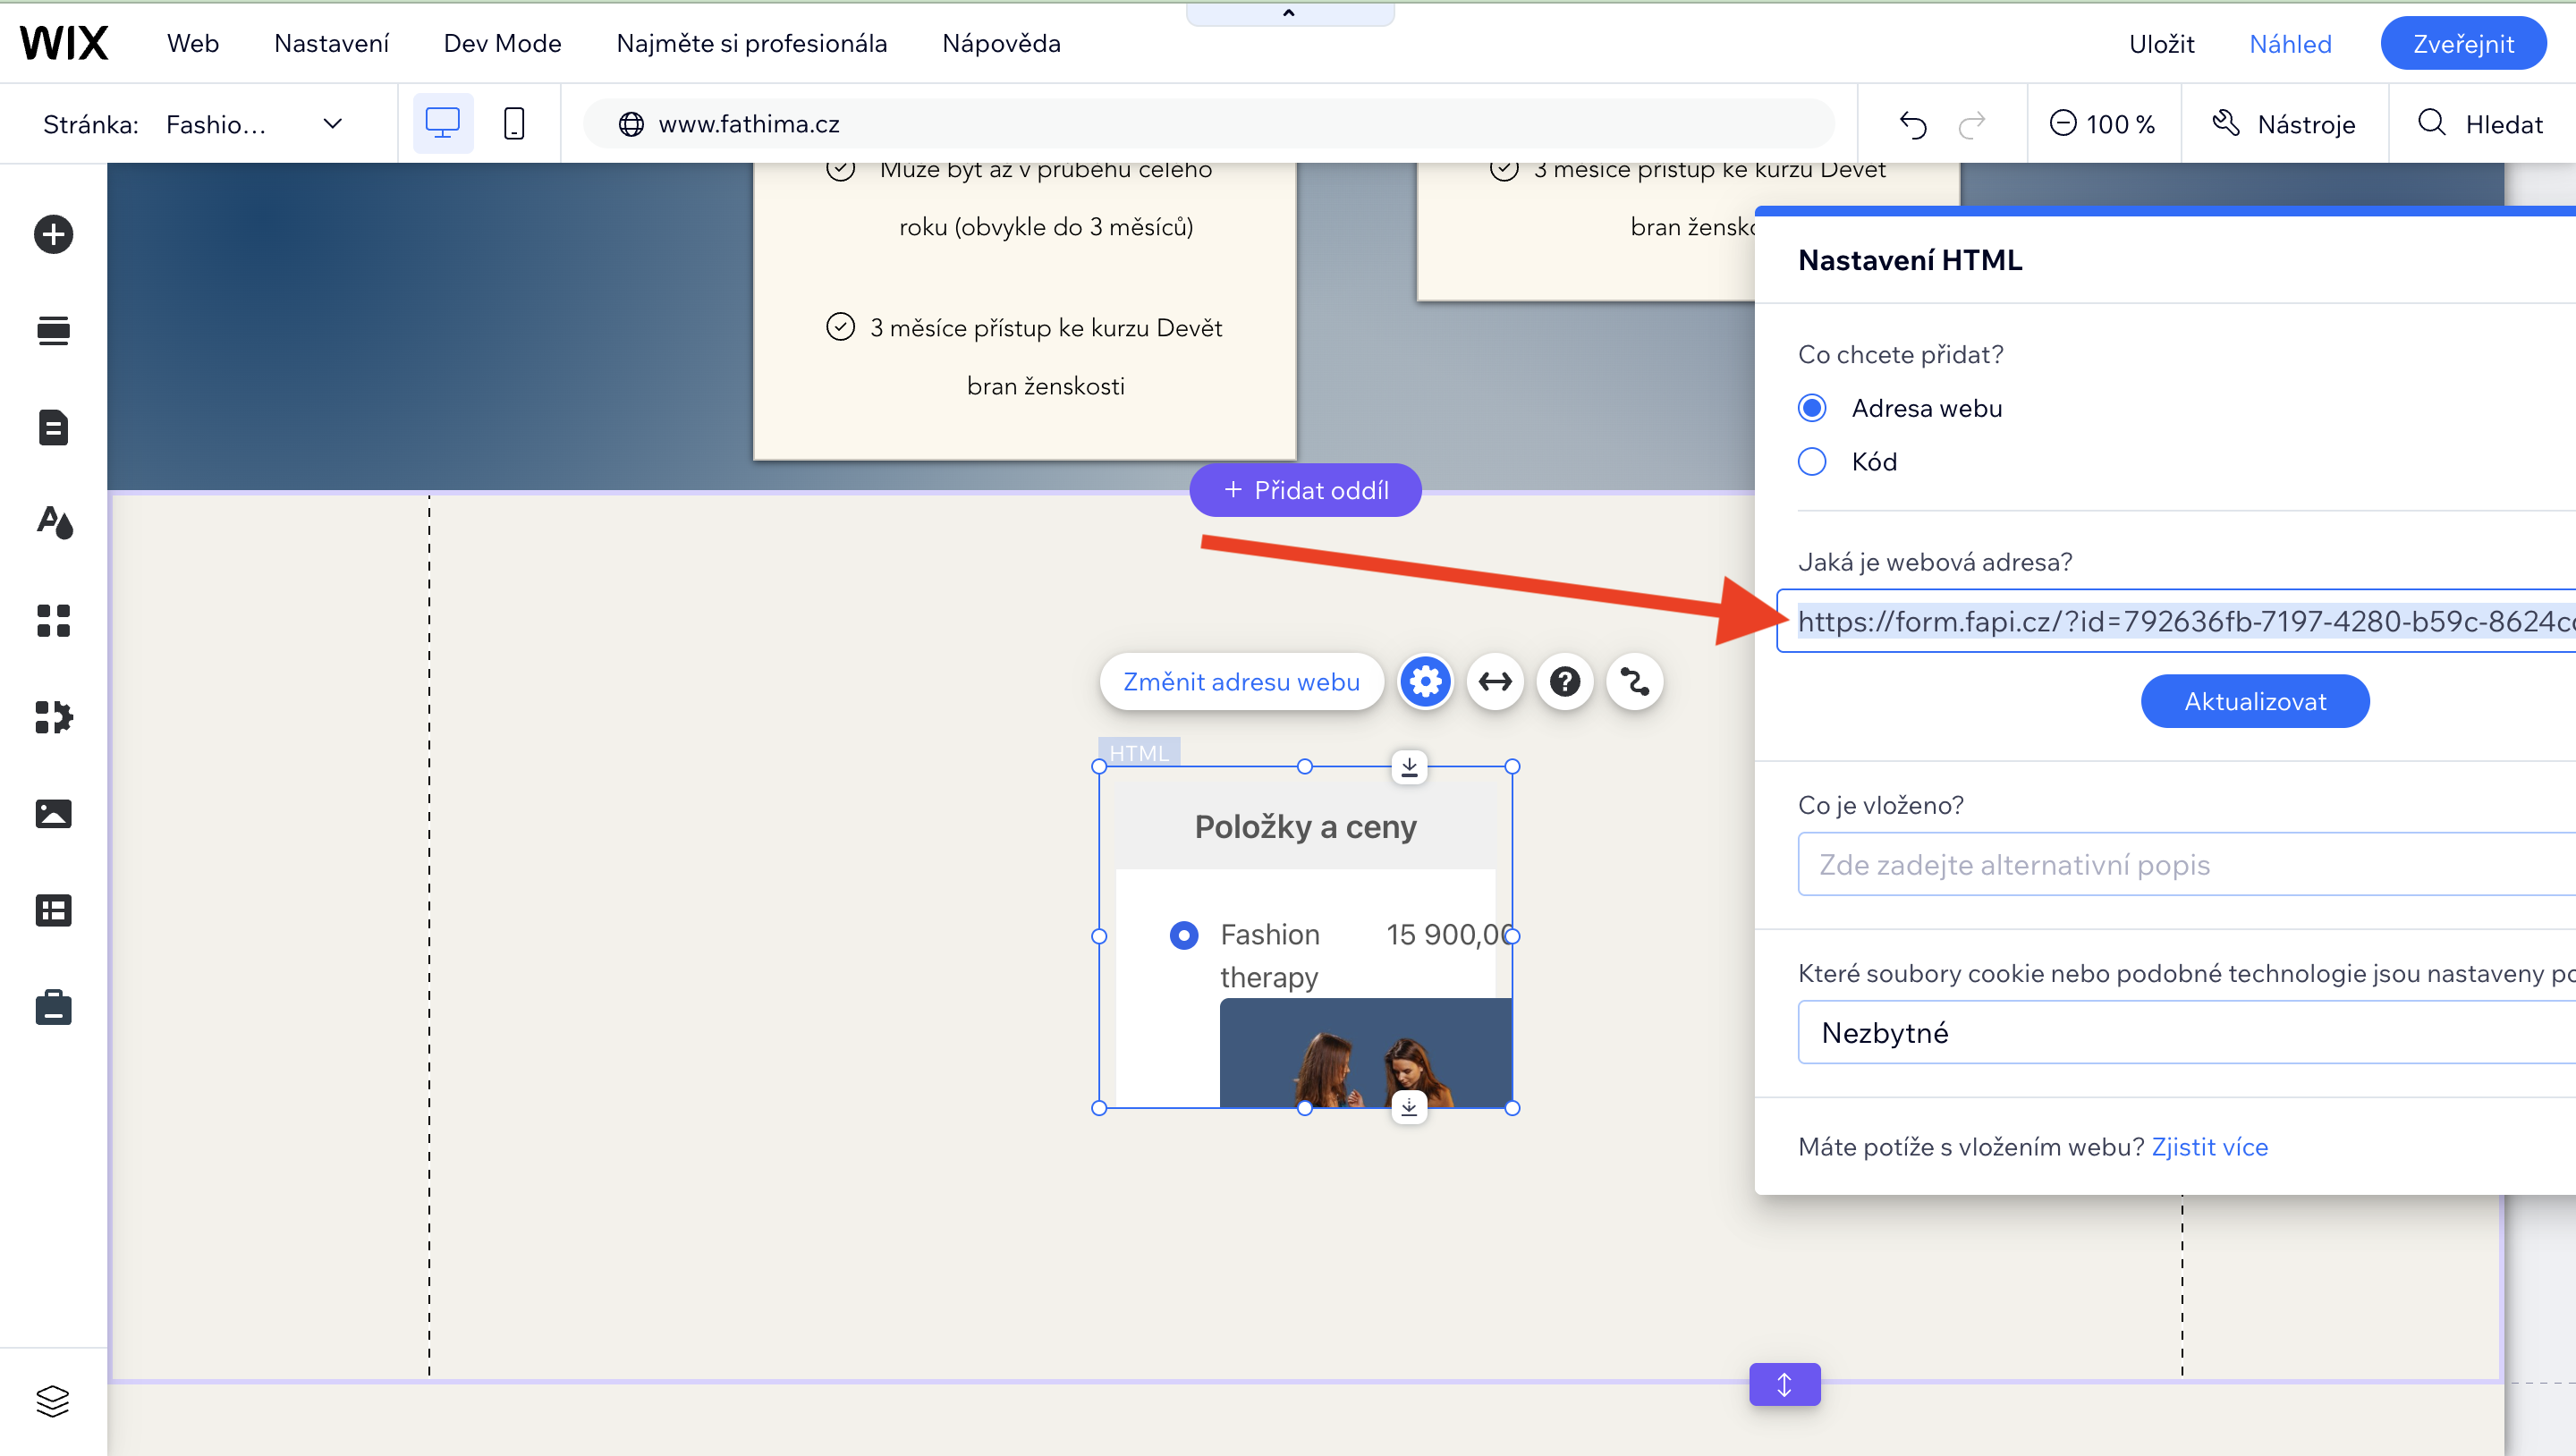Open the 'Dev Mode' menu

(x=502, y=43)
